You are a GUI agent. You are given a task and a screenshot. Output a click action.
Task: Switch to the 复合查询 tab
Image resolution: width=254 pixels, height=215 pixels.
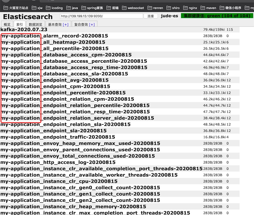(81, 24)
